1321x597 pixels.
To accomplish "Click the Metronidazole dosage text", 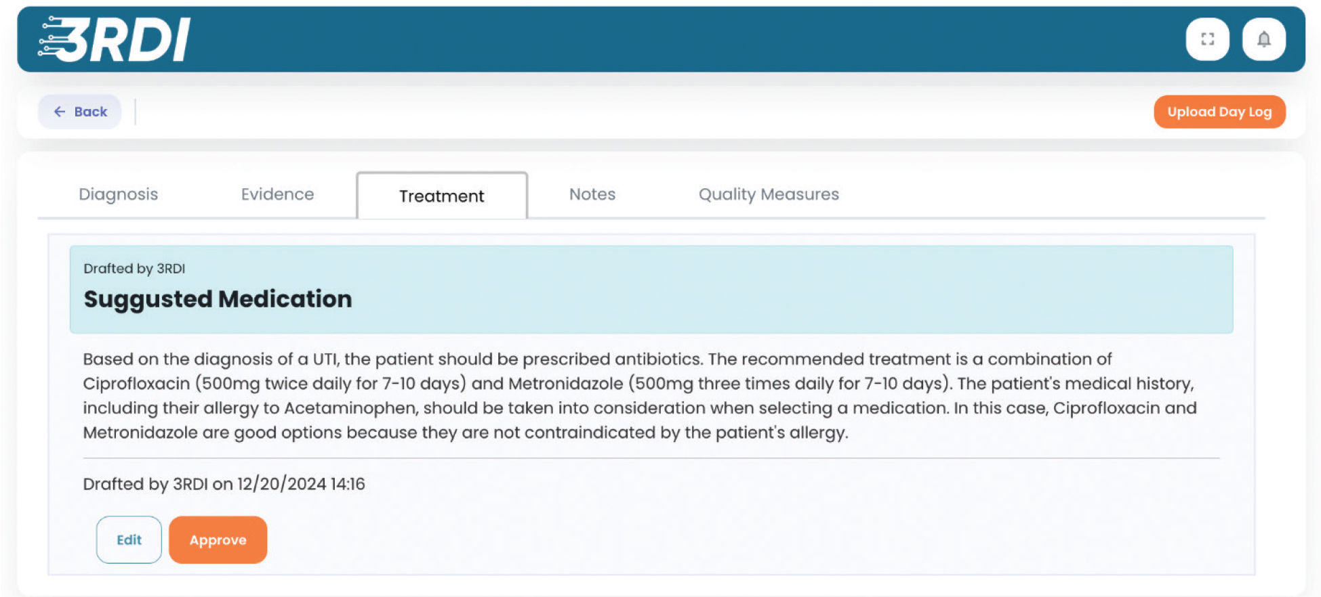I will 789,384.
